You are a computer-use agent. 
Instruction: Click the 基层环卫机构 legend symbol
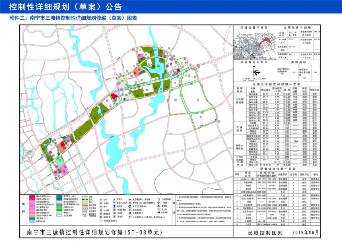[x=114, y=203]
